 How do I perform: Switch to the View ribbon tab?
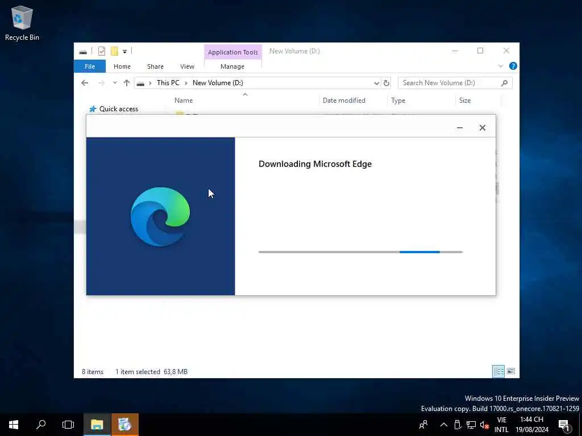click(x=187, y=66)
